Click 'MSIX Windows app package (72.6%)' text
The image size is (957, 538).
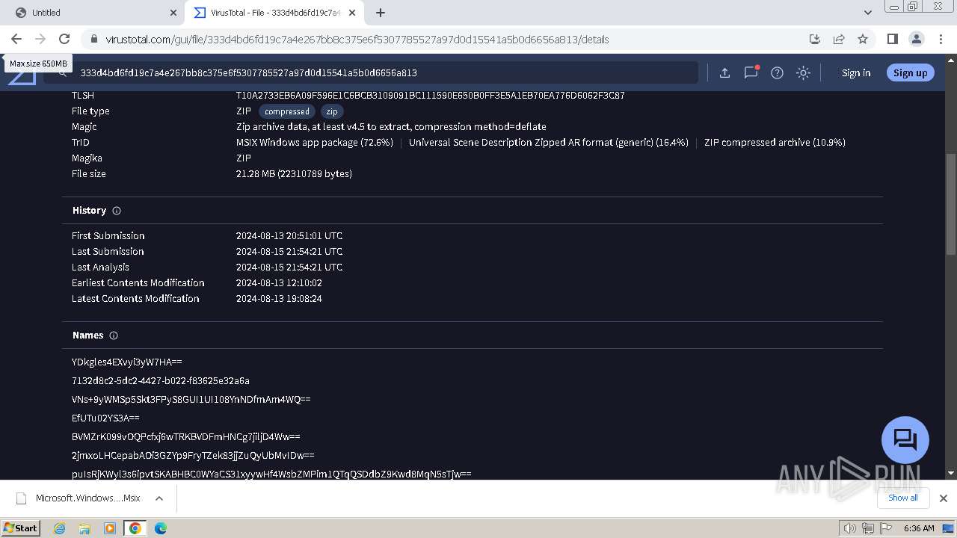click(315, 142)
